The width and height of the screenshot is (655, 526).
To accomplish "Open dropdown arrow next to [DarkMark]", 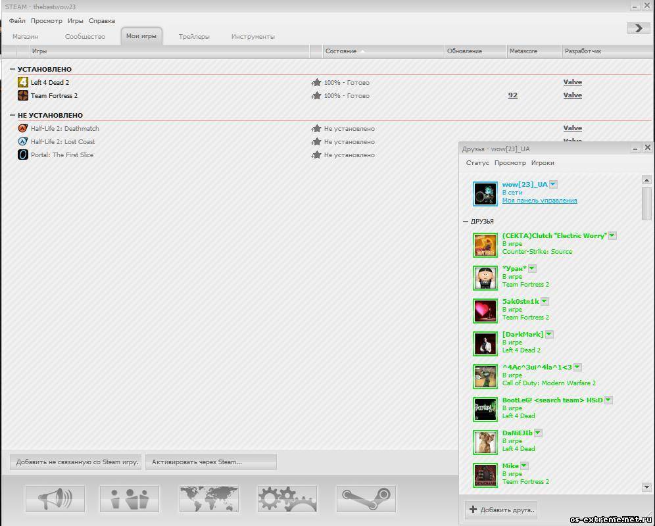I will tap(549, 334).
